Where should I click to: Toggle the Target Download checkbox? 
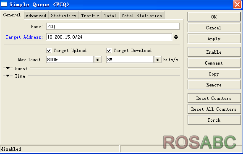tap(109, 50)
